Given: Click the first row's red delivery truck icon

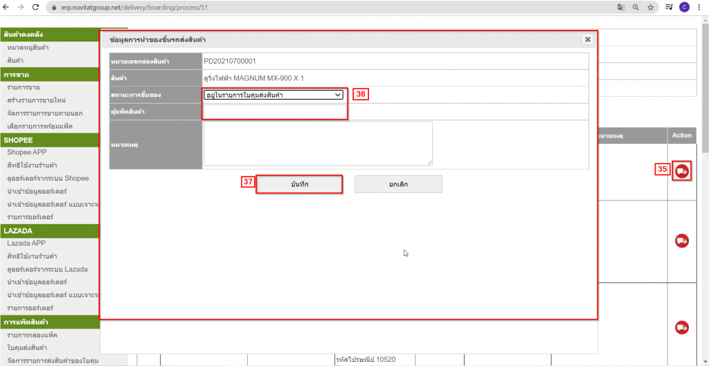Looking at the screenshot, I should pos(681,172).
